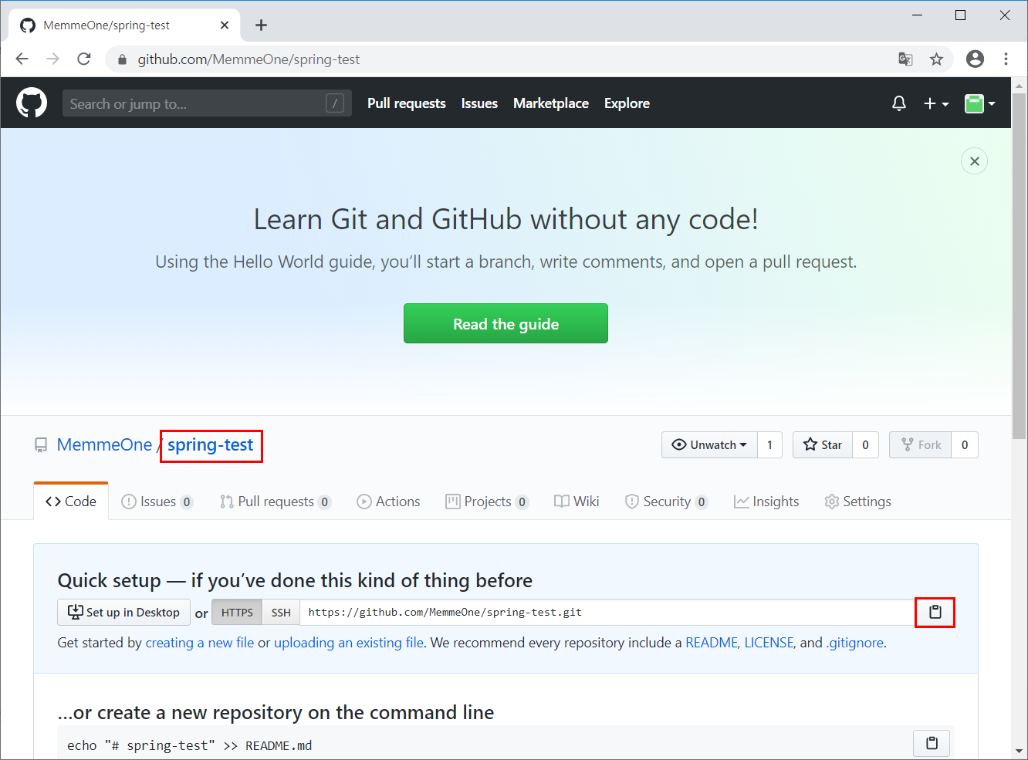The height and width of the screenshot is (760, 1028).
Task: Click the echo "# spring-test" command text
Action: (190, 745)
